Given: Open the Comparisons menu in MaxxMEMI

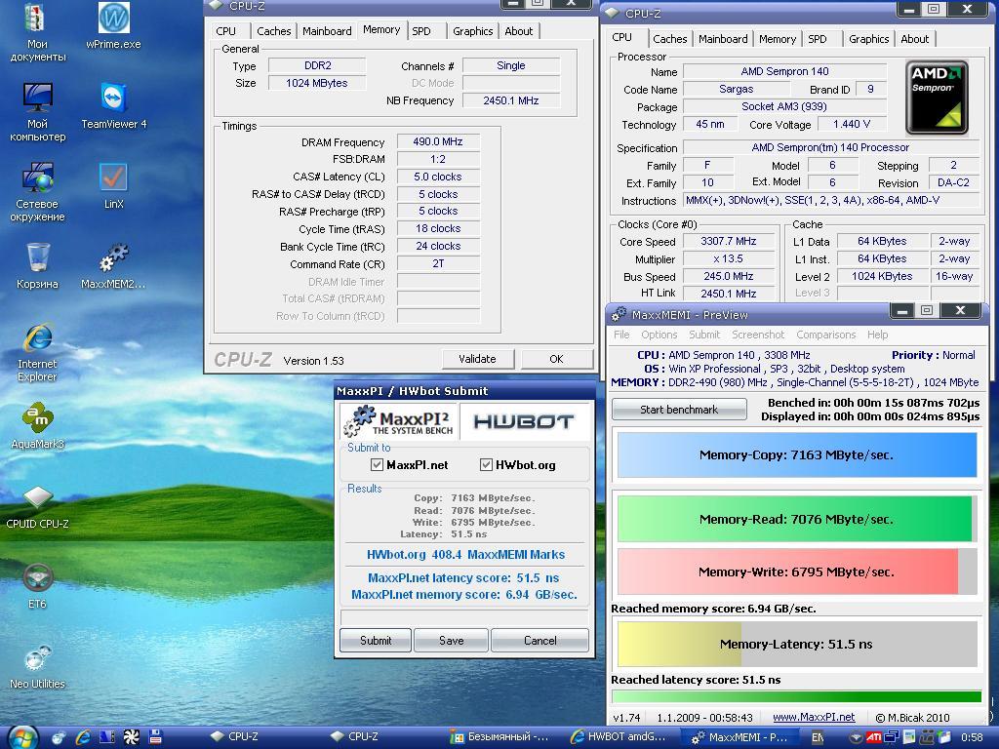Looking at the screenshot, I should pos(825,335).
